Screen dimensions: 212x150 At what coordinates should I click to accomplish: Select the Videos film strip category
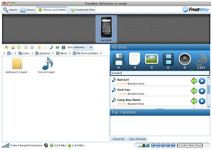coord(168,59)
